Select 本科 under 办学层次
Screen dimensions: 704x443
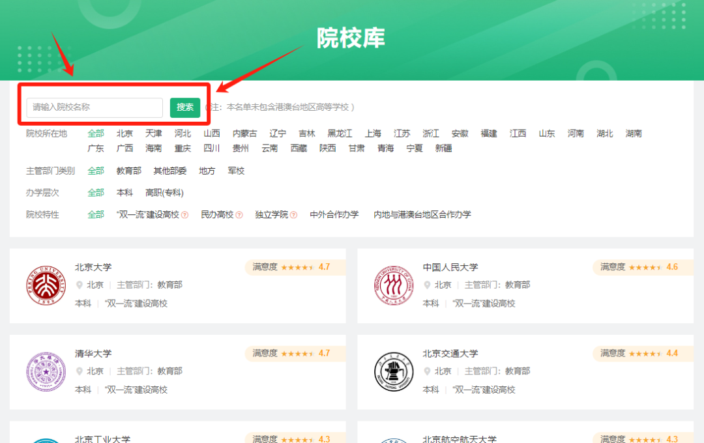pyautogui.click(x=125, y=193)
